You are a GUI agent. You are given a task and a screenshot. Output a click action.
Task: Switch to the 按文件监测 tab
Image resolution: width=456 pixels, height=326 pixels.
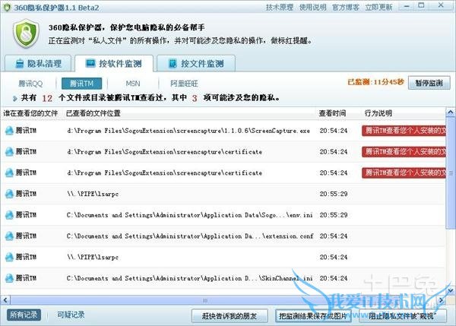196,63
